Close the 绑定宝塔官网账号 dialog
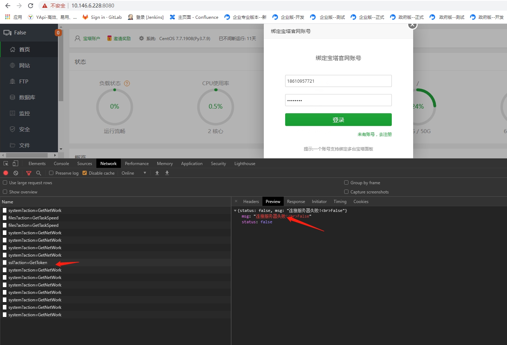 click(412, 25)
